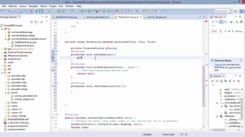The image size is (245, 137).
Task: Toggle Mark Occurrences in main toolbar
Action: [x=41, y=11]
